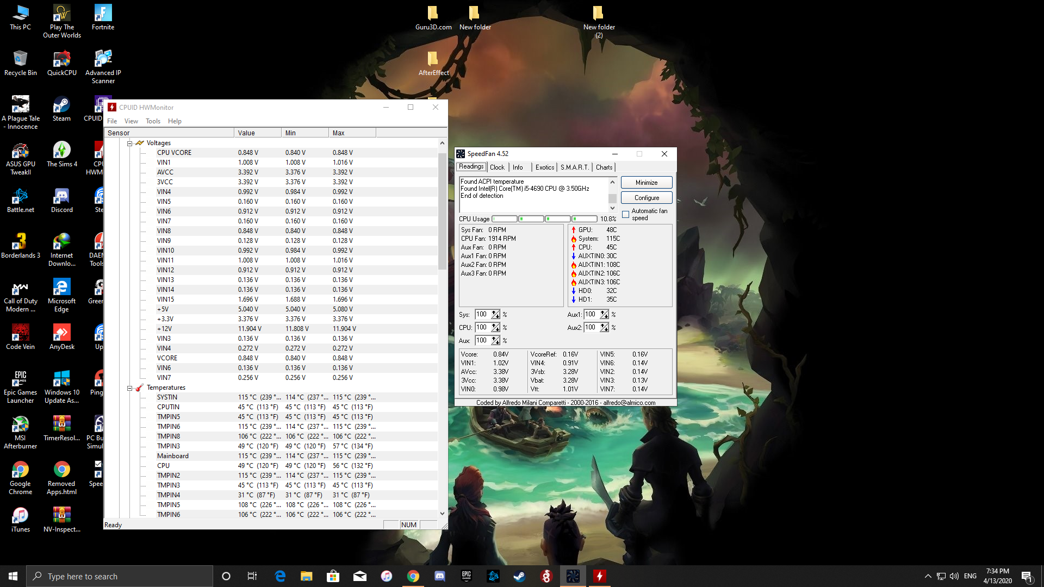Open the This PC desktop icon

20,17
